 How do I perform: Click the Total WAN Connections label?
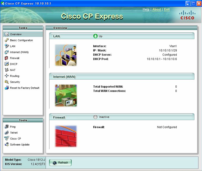(x=109, y=91)
